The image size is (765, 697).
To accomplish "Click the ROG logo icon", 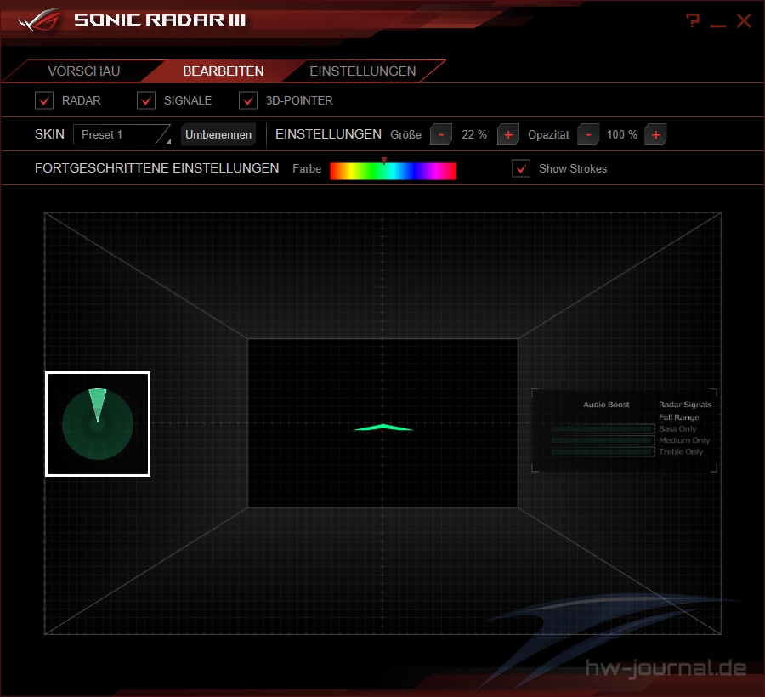I will coord(39,20).
